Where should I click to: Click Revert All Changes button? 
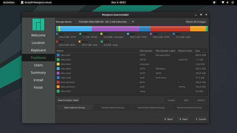tap(196, 22)
